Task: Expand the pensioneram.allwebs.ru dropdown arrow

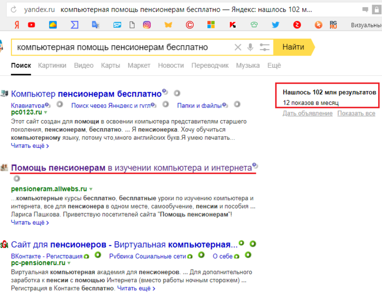Action: (x=91, y=189)
